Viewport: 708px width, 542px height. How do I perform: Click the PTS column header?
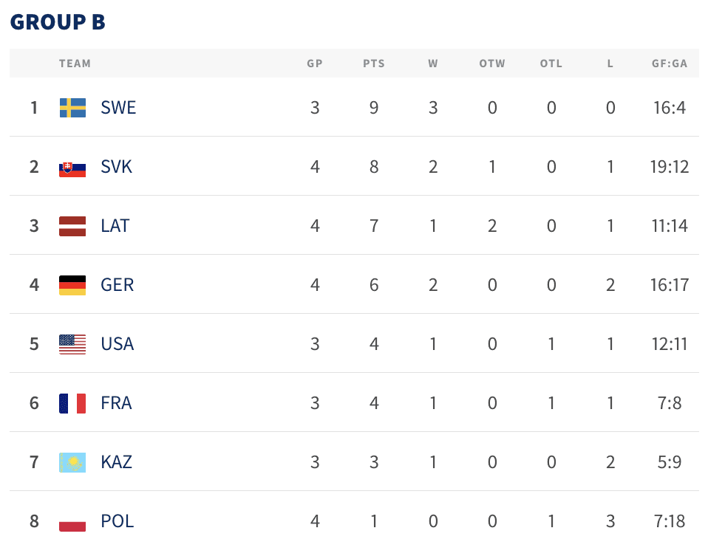(x=374, y=64)
